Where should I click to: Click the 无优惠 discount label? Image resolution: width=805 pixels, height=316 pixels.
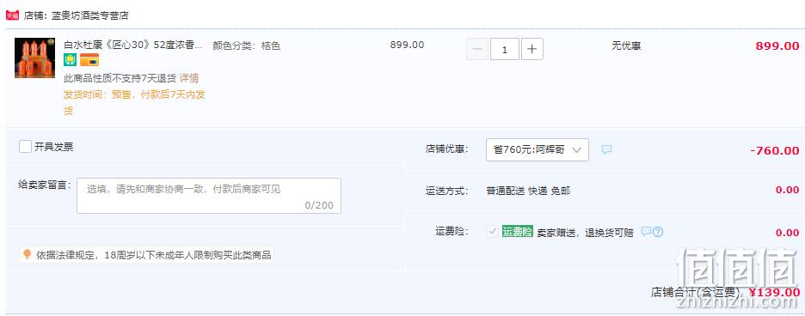(626, 46)
